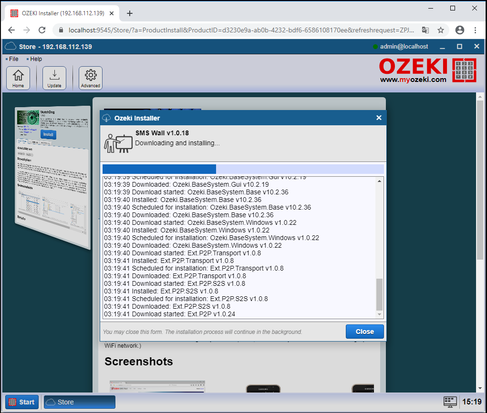487x413 pixels.
Task: Click the 15:19 clock in taskbar
Action: coord(472,402)
